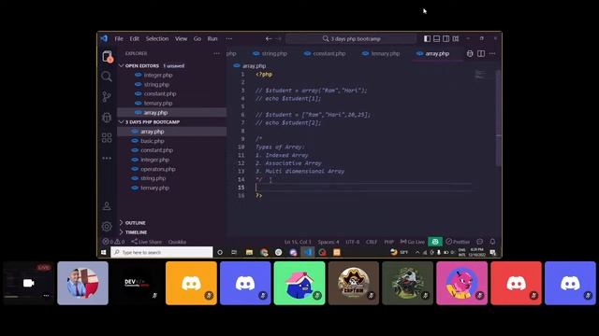Screen dimensions: 599x336
Task: Open the feedback icon in status bar
Action: click(x=480, y=242)
